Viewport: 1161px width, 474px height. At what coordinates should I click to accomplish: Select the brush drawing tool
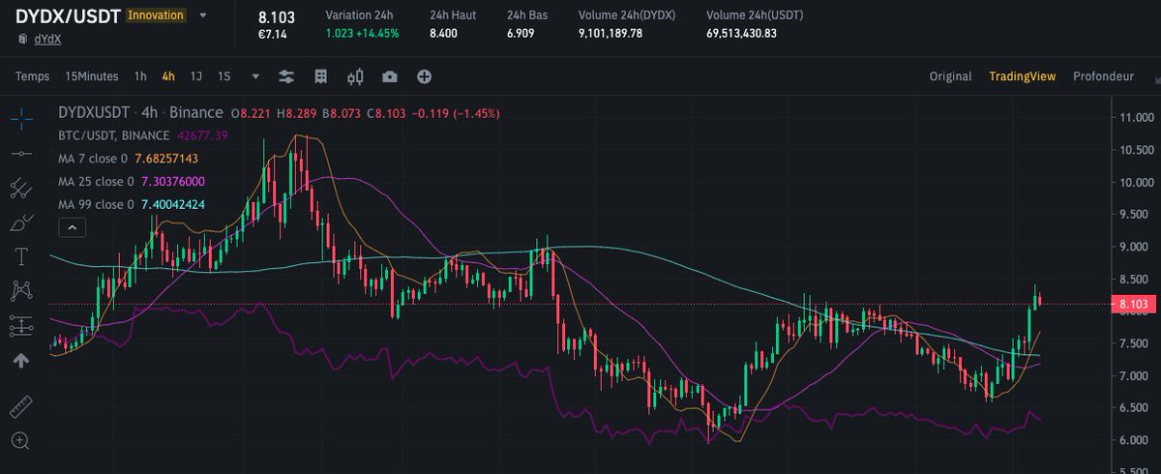[x=21, y=222]
